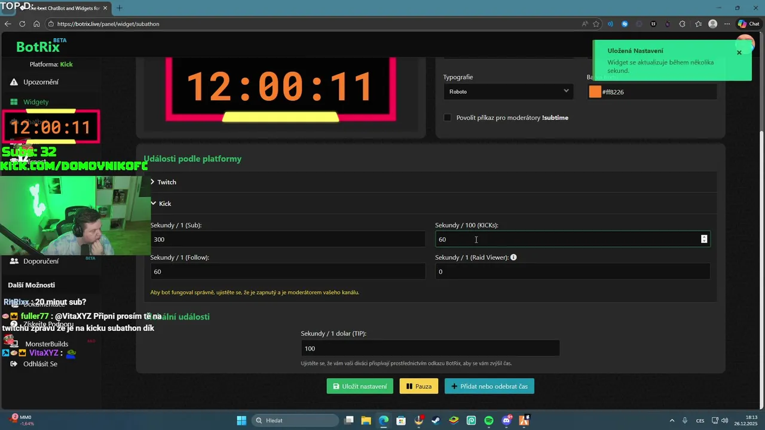The width and height of the screenshot is (765, 430).
Task: Click the orange #ff8226 color swatch
Action: (x=595, y=92)
